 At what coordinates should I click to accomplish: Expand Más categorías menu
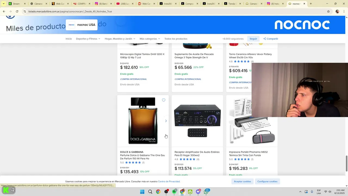pos(150,39)
